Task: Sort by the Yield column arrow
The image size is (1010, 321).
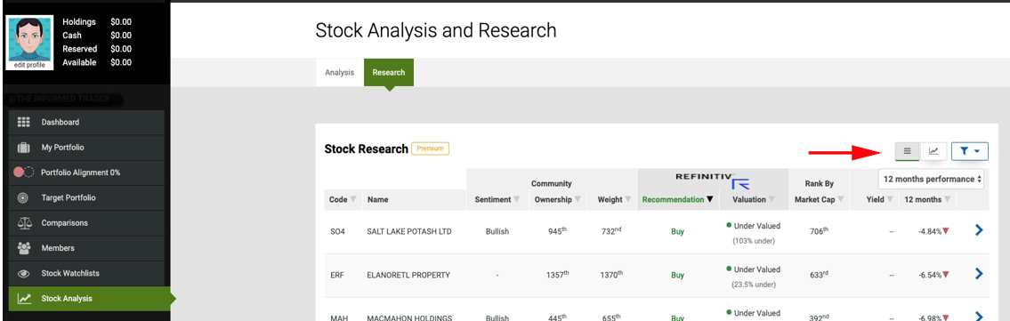Action: tap(890, 200)
